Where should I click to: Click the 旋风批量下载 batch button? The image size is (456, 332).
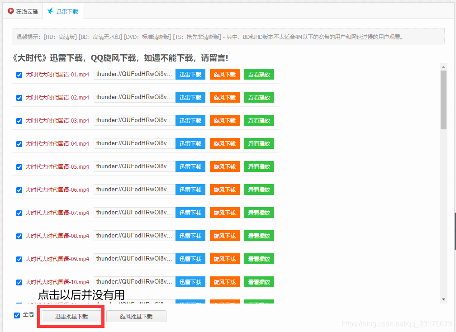pos(136,316)
